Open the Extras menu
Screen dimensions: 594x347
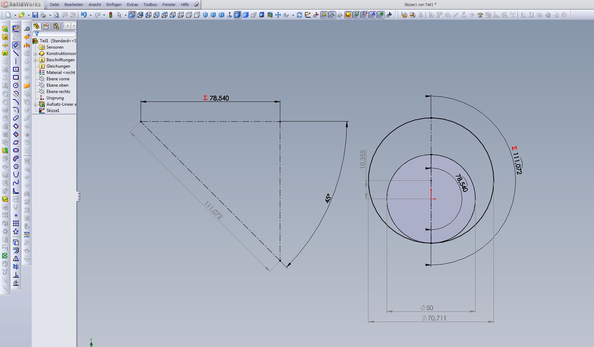click(x=132, y=5)
